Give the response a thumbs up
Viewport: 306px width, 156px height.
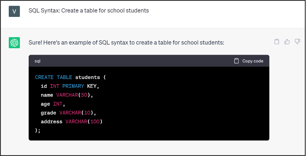(x=287, y=42)
